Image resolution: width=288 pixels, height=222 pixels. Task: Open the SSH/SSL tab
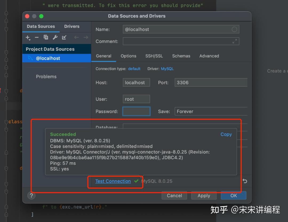click(154, 56)
